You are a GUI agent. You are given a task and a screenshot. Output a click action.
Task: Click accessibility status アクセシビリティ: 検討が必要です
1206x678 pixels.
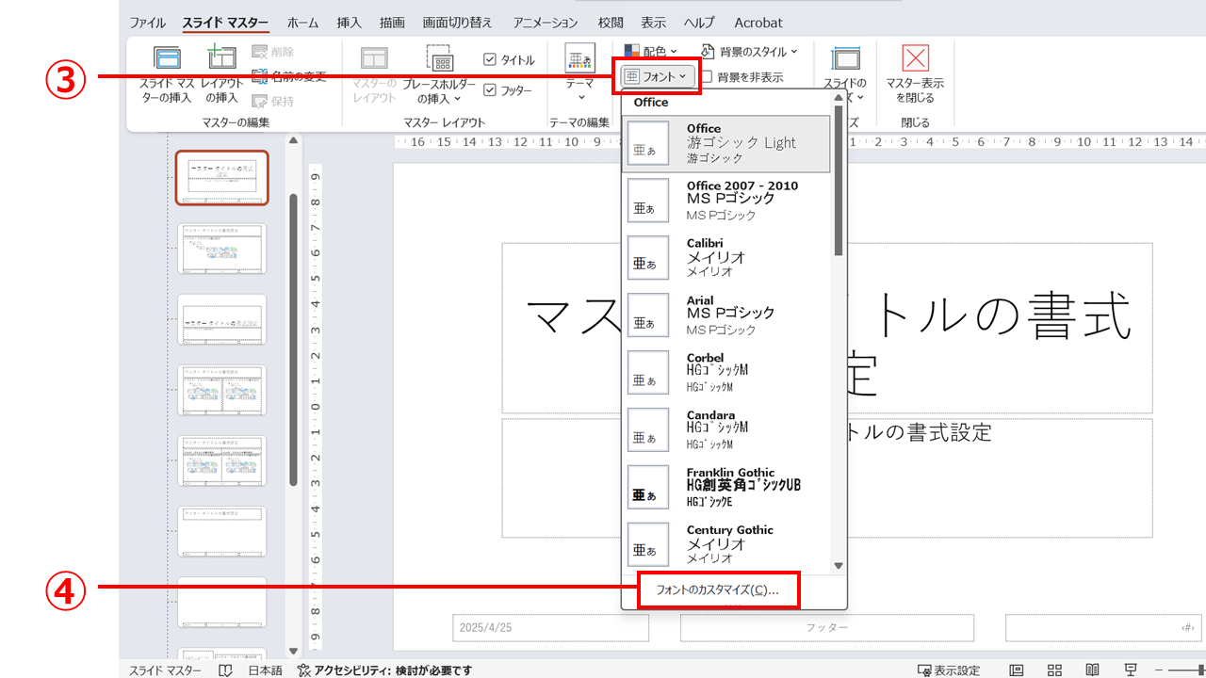click(384, 670)
